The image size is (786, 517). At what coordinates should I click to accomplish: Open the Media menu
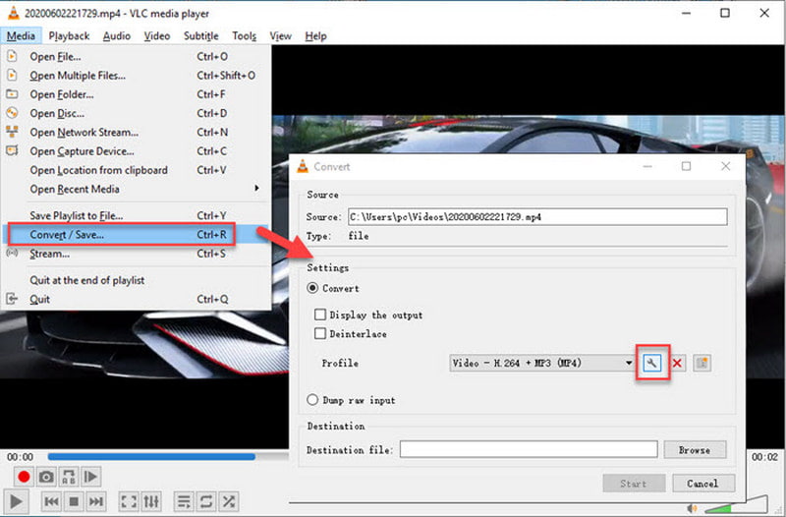21,35
